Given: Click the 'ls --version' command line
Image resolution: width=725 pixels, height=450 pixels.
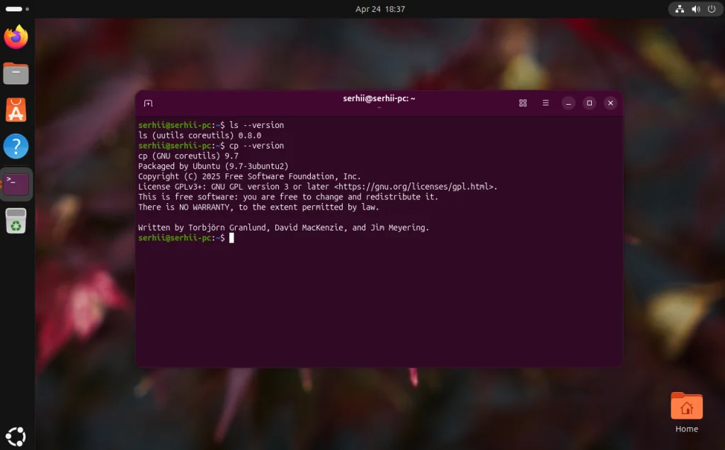Looking at the screenshot, I should point(211,125).
